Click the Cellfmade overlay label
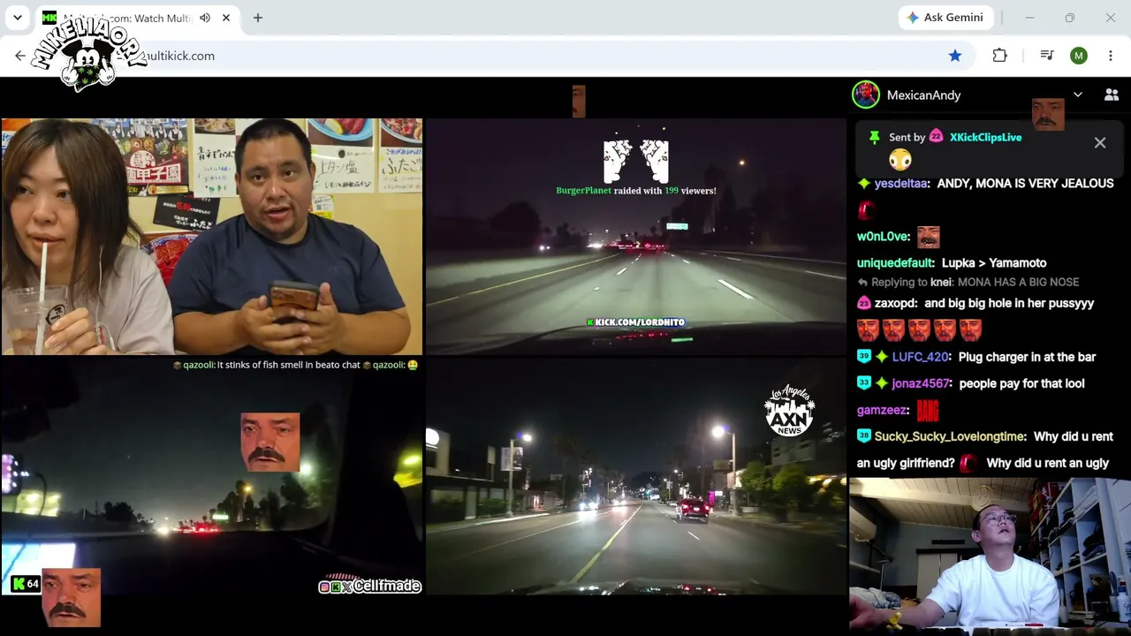The height and width of the screenshot is (636, 1131). (370, 587)
